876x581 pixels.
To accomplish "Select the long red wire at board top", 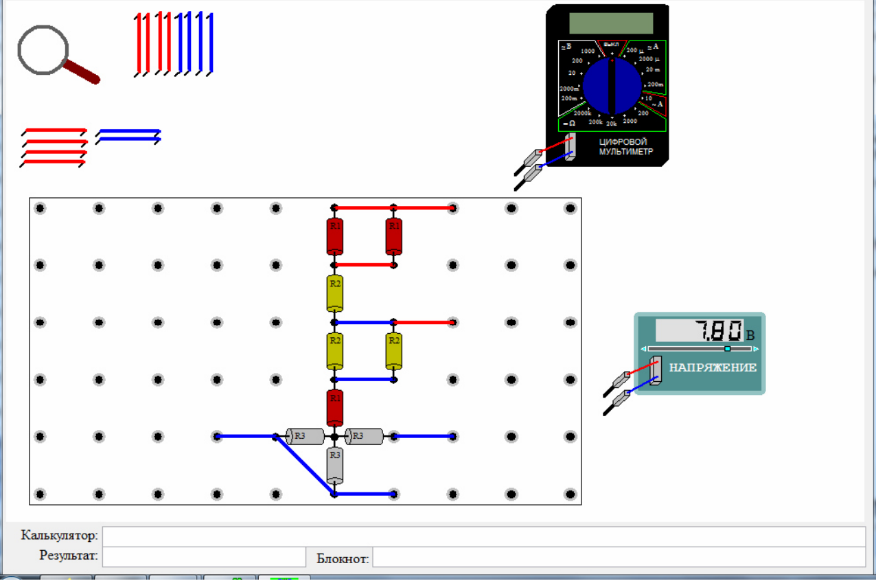I will 393,207.
